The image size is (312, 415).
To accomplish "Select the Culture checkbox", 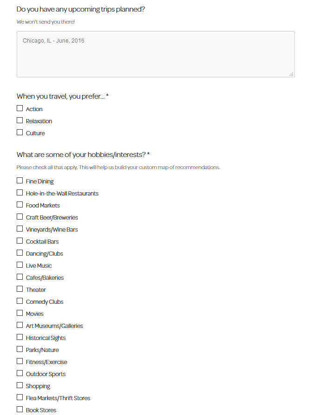I will pyautogui.click(x=19, y=132).
